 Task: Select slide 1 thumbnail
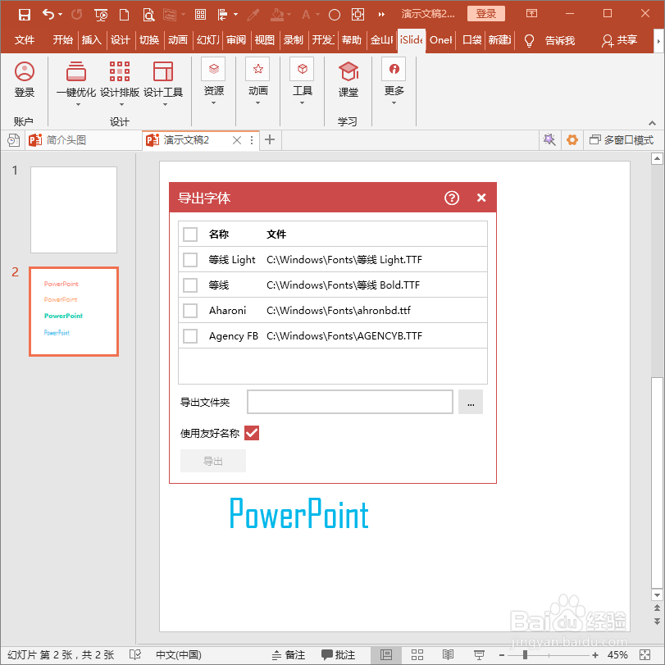(x=74, y=210)
